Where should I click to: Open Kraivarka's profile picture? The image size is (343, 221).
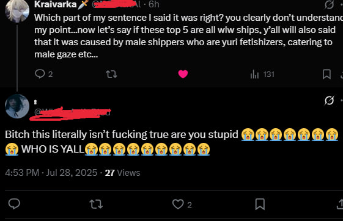17,10
